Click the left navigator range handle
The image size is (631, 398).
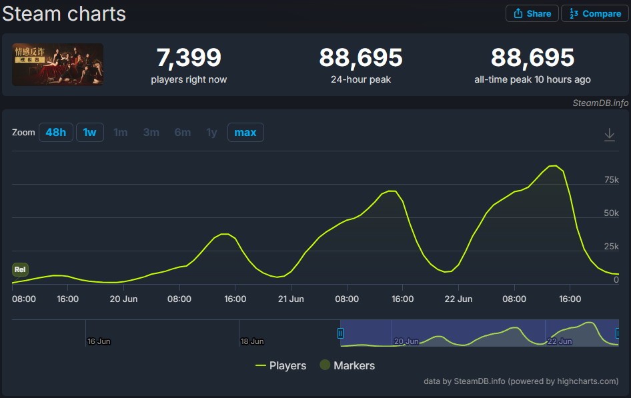(340, 333)
